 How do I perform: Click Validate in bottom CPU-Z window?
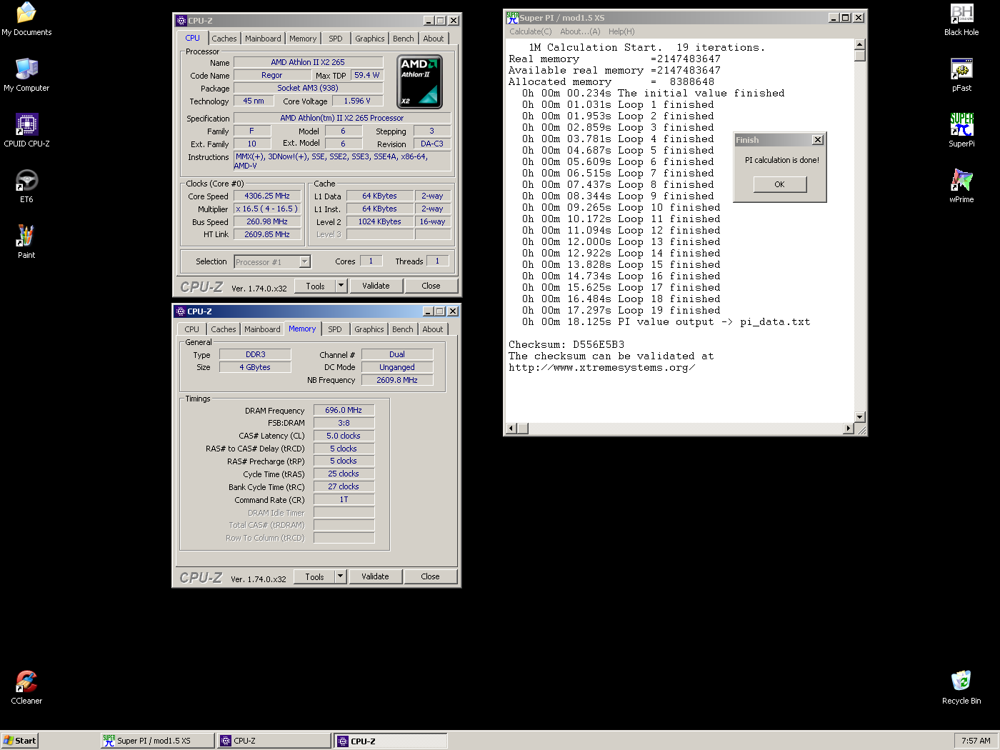tap(375, 576)
